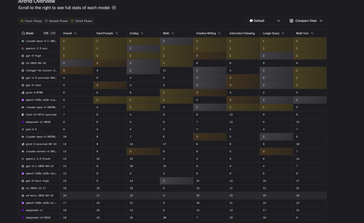This screenshot has height=223, width=364.
Task: Click the xAI icon beside grok-4-0709
Action: [x=23, y=93]
